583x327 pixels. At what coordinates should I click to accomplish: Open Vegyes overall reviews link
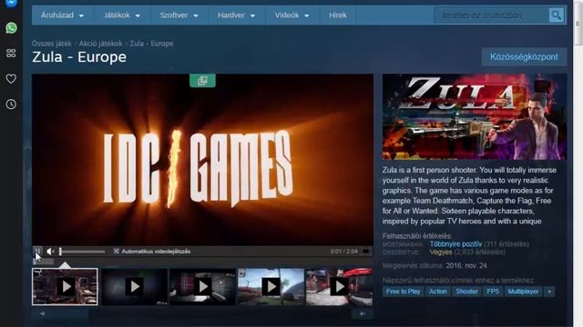coord(441,253)
